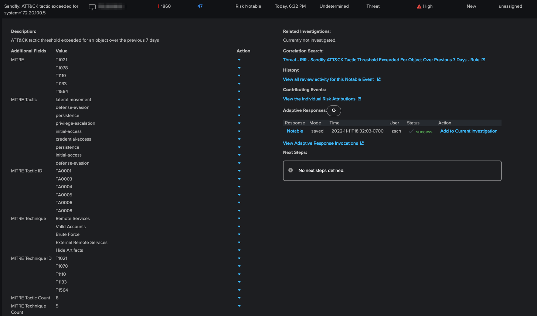Click external-link icon beside review activity link
This screenshot has width=537, height=316.
378,79
